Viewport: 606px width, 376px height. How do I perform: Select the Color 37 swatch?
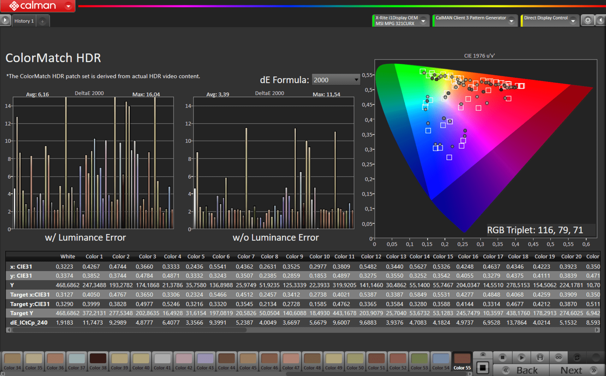[x=77, y=361]
